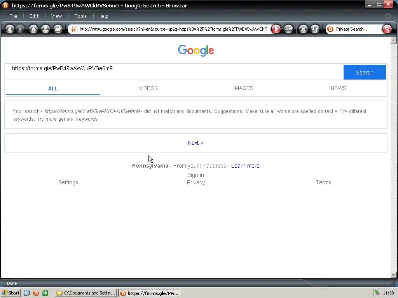Click the toolbar icon next to Print
The height and width of the screenshot is (298, 398).
58,29
